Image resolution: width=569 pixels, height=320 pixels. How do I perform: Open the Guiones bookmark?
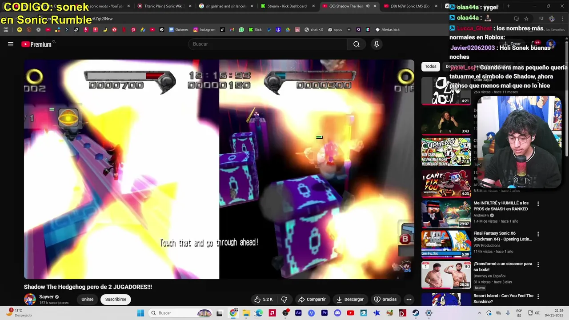click(x=179, y=30)
